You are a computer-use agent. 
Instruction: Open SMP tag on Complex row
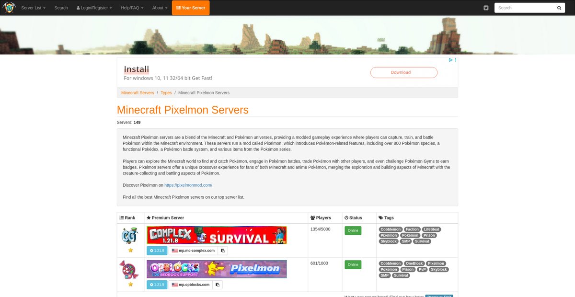(x=406, y=241)
